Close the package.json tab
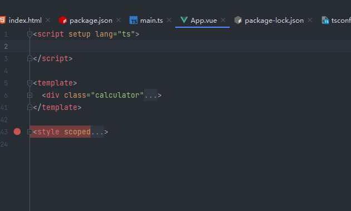Image resolution: width=351 pixels, height=211 pixels. [x=118, y=21]
